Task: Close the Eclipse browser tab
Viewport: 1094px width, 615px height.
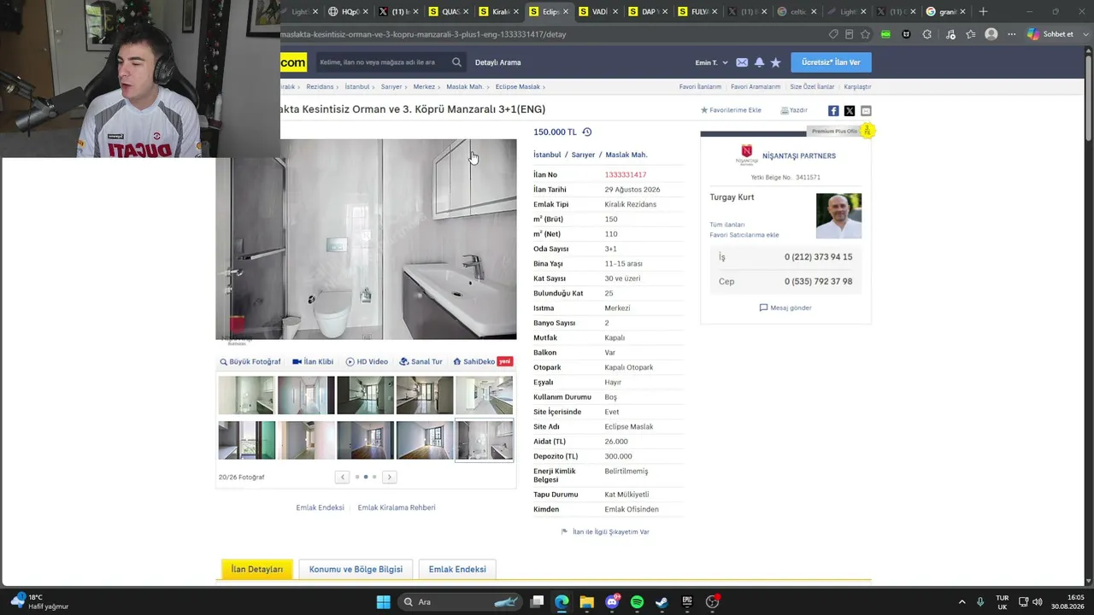Action: coord(565,12)
